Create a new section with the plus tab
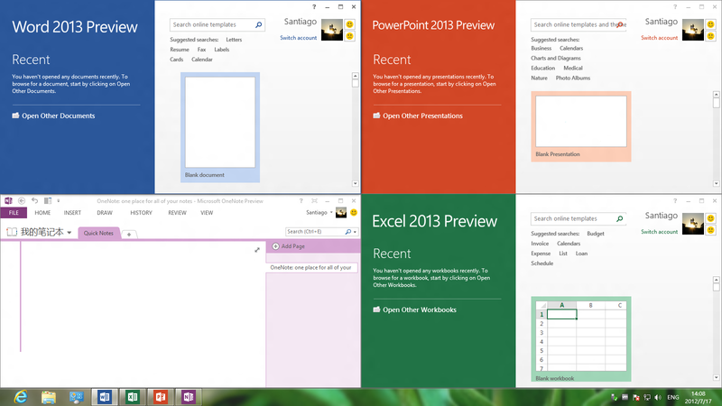 tap(129, 235)
